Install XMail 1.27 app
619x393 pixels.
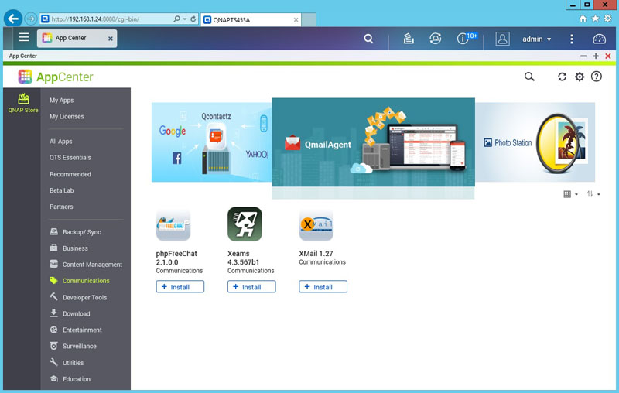[x=323, y=287]
